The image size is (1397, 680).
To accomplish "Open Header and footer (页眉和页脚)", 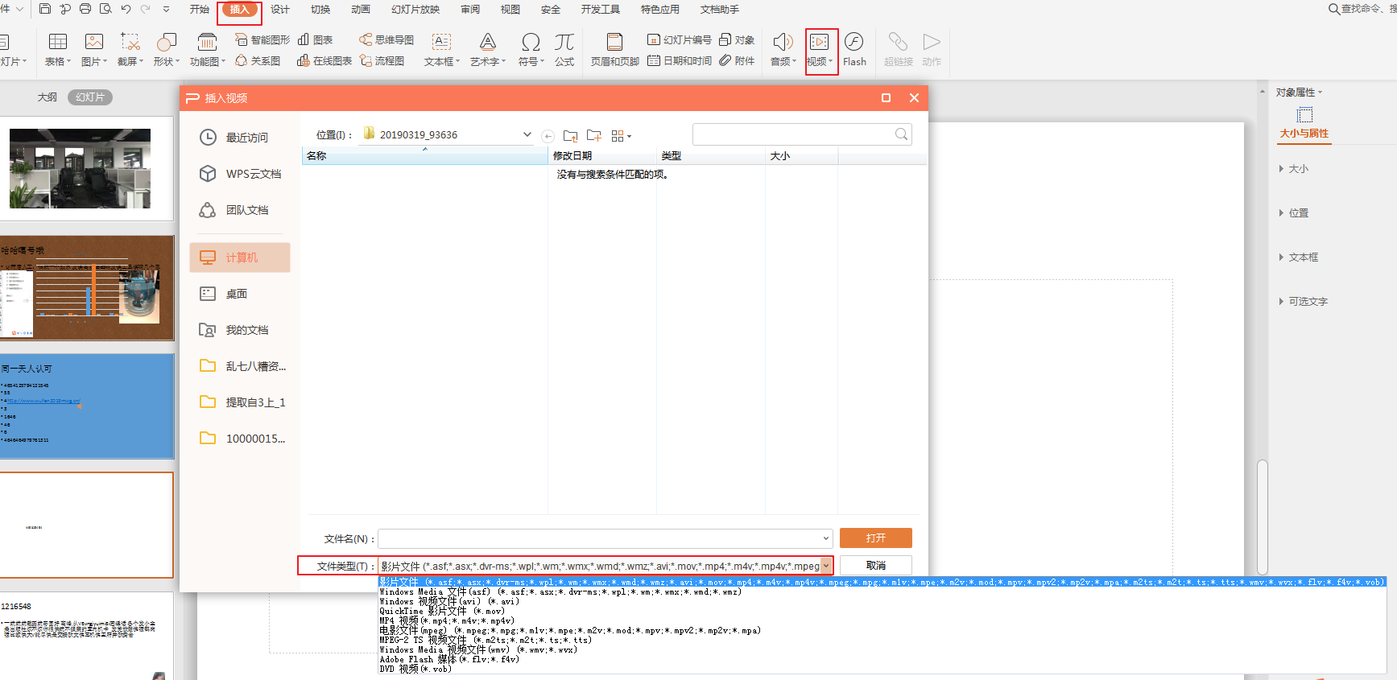I will (614, 49).
